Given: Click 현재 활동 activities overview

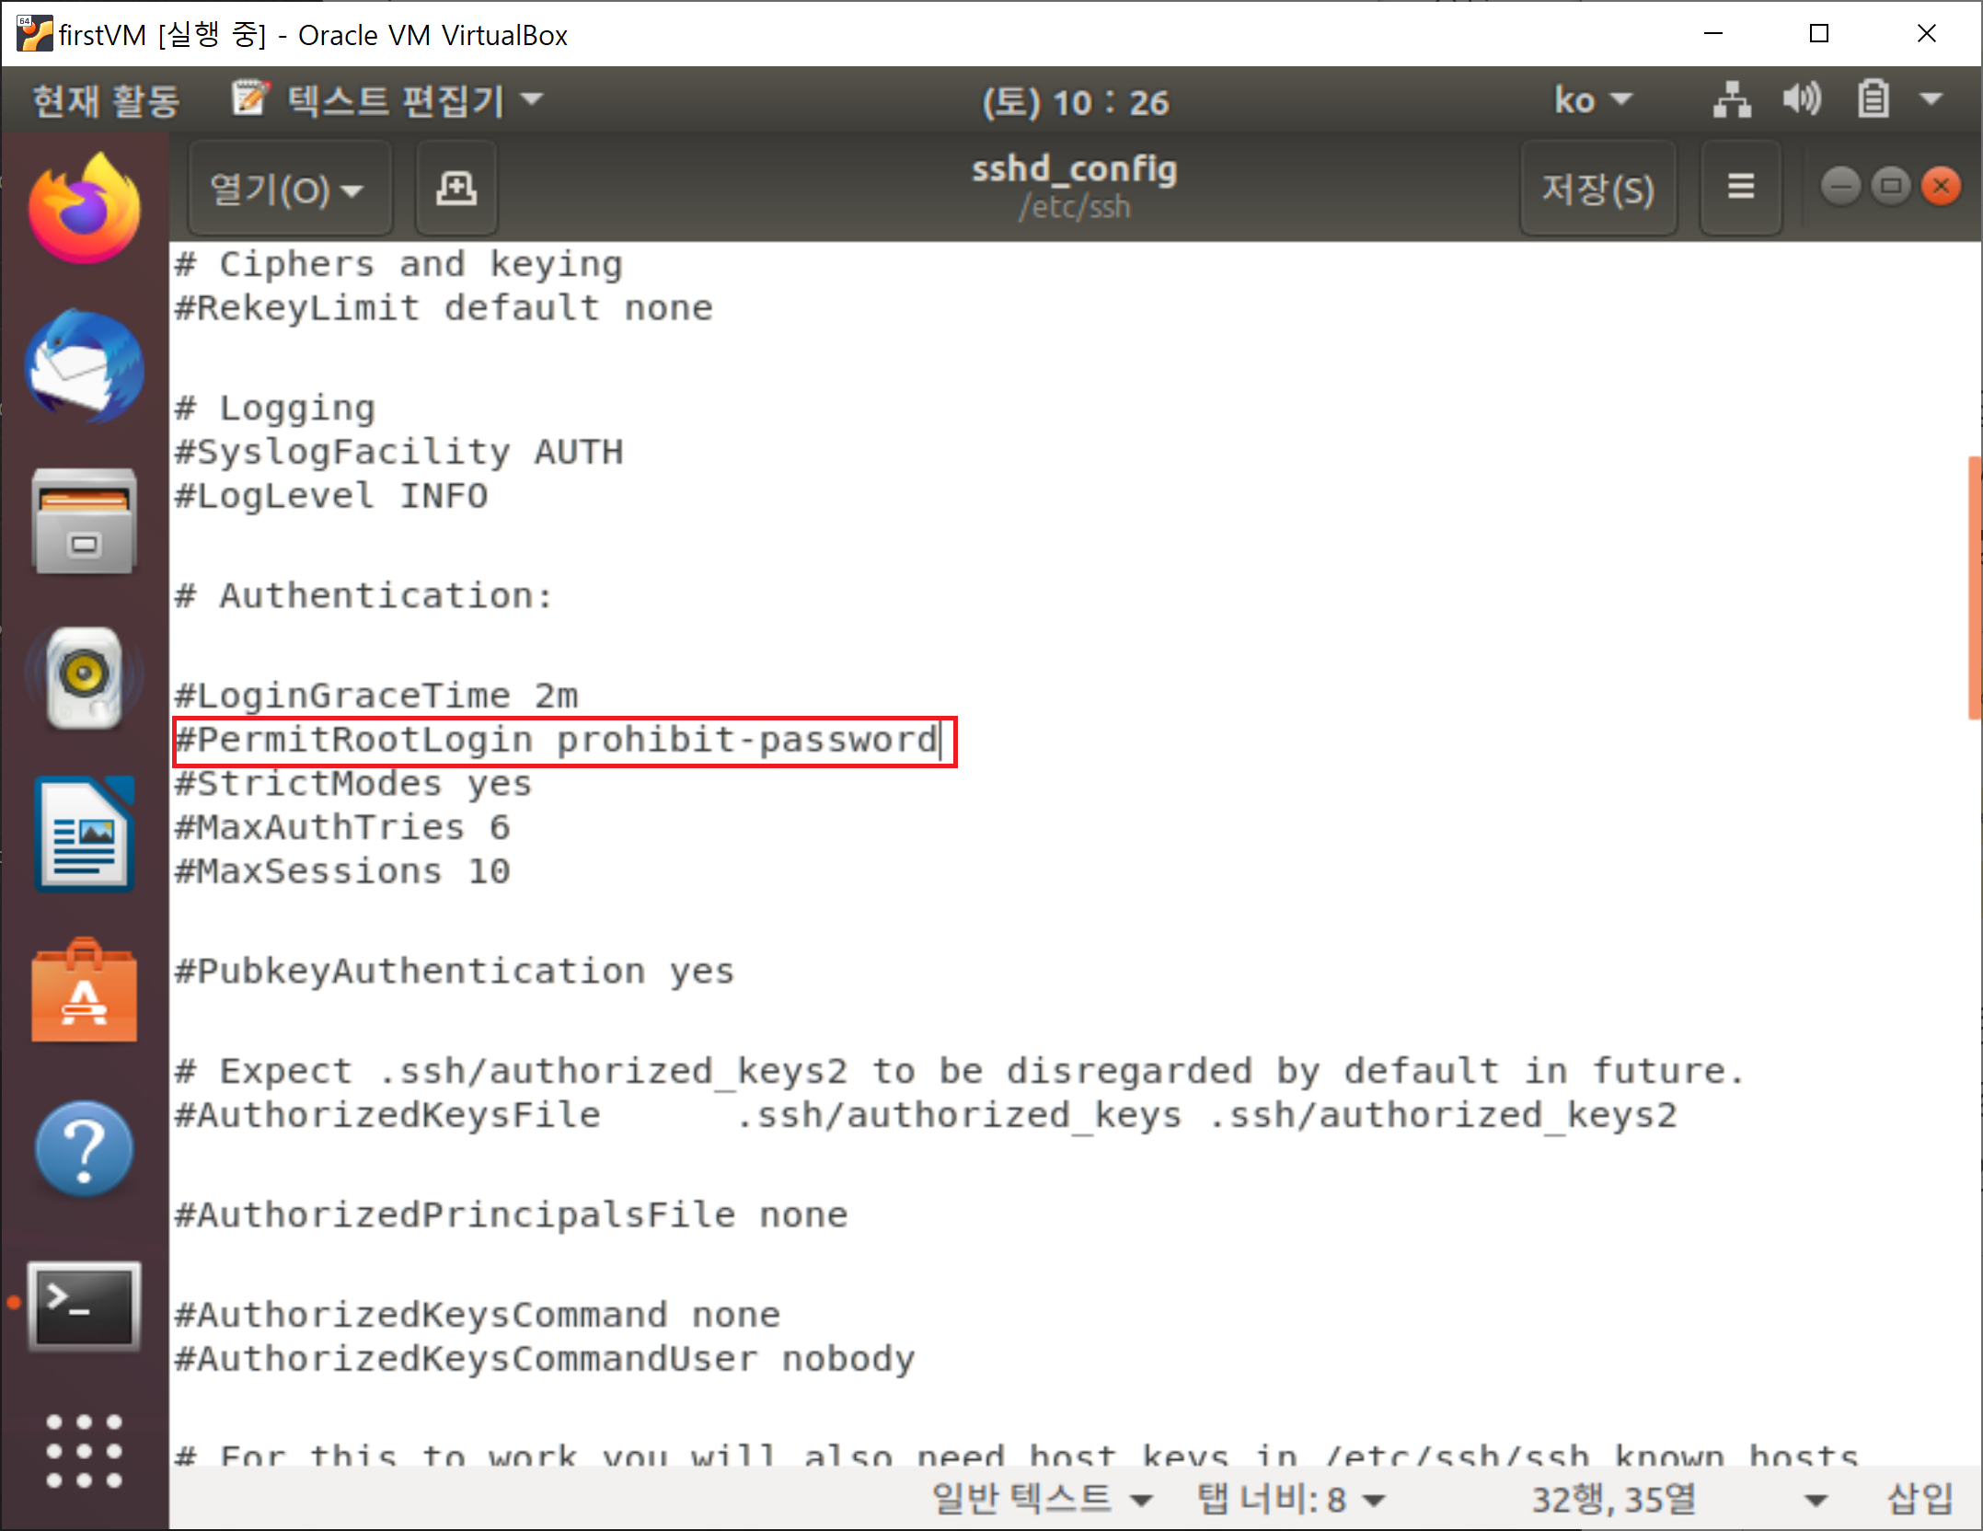Looking at the screenshot, I should coord(106,100).
